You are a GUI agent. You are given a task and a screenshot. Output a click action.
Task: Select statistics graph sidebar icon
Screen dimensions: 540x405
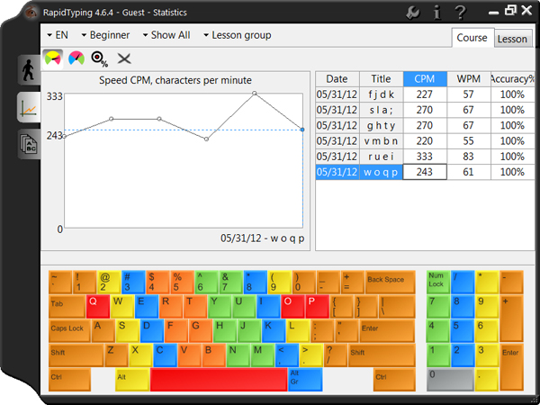tap(27, 109)
